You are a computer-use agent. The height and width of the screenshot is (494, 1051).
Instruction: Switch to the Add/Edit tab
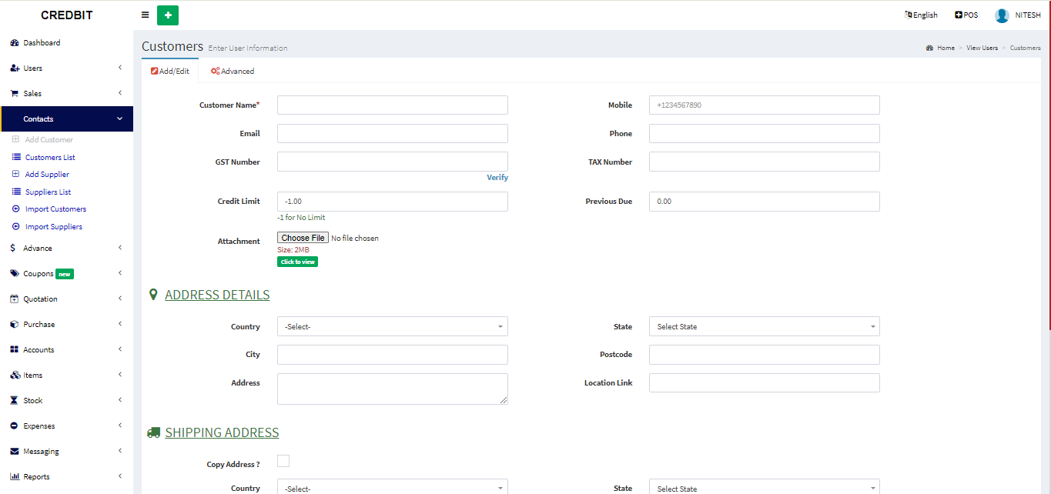coord(170,71)
